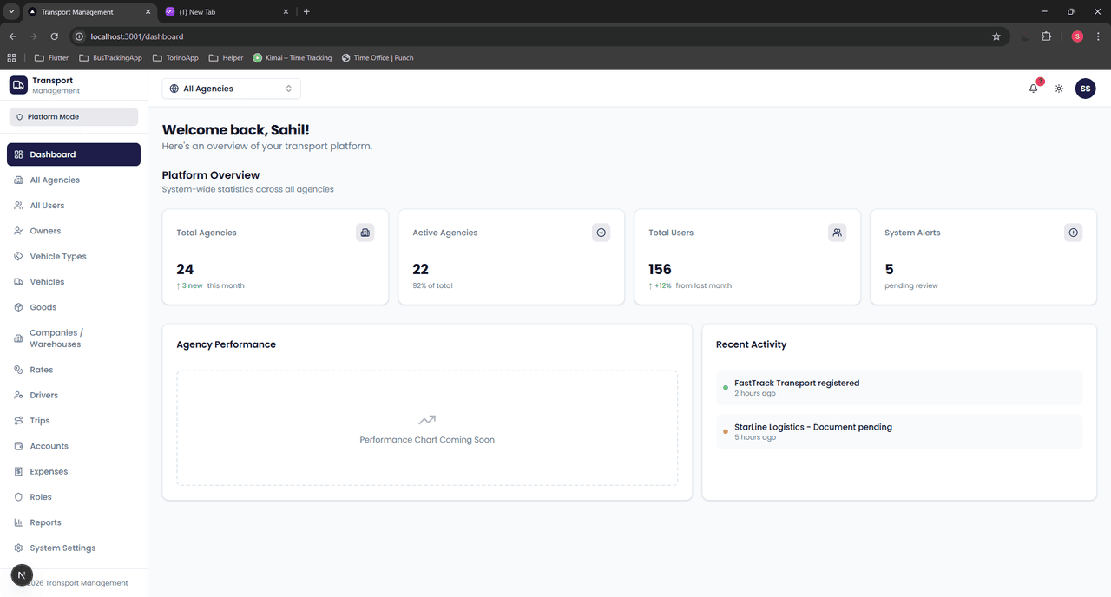Open a new browser tab with plus button
This screenshot has height=597, width=1111.
click(x=306, y=12)
